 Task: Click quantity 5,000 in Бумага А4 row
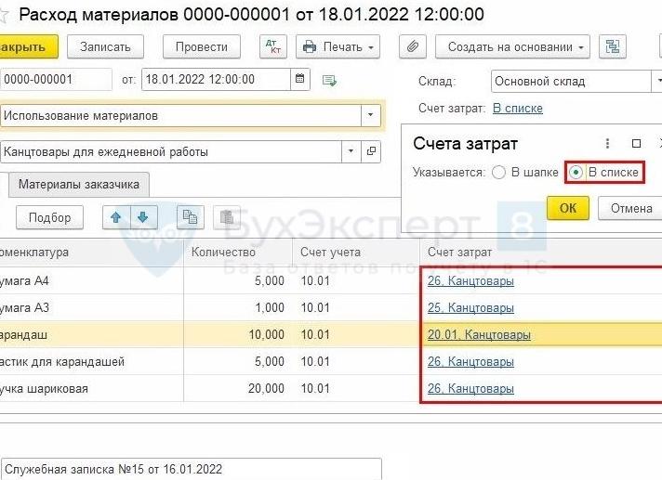270,280
